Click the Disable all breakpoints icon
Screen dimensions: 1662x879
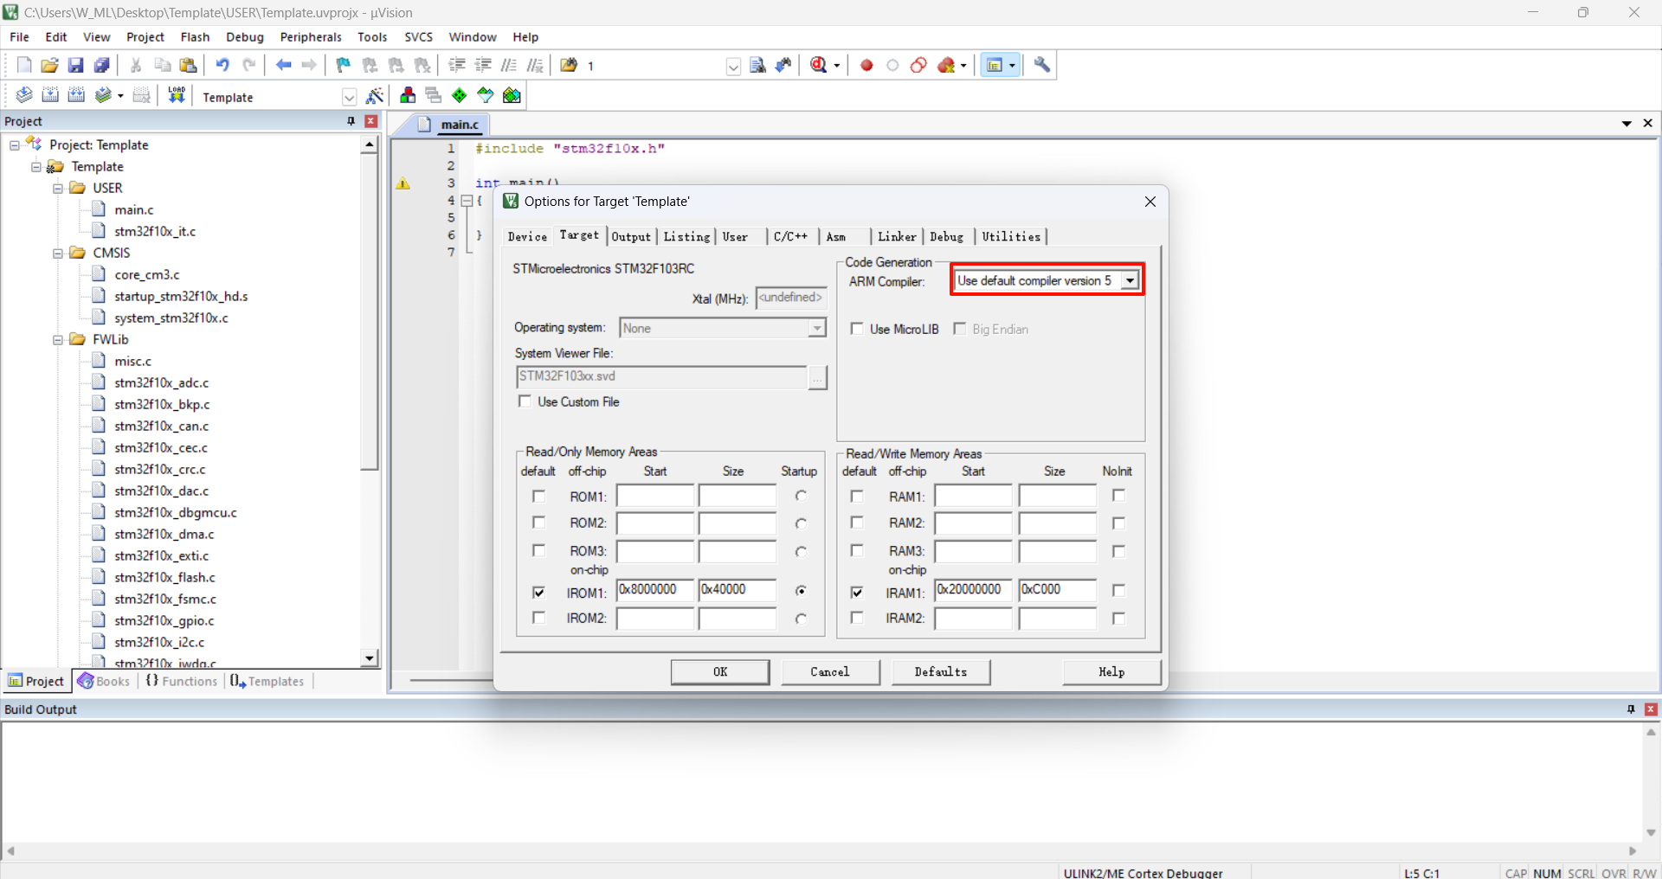(919, 65)
